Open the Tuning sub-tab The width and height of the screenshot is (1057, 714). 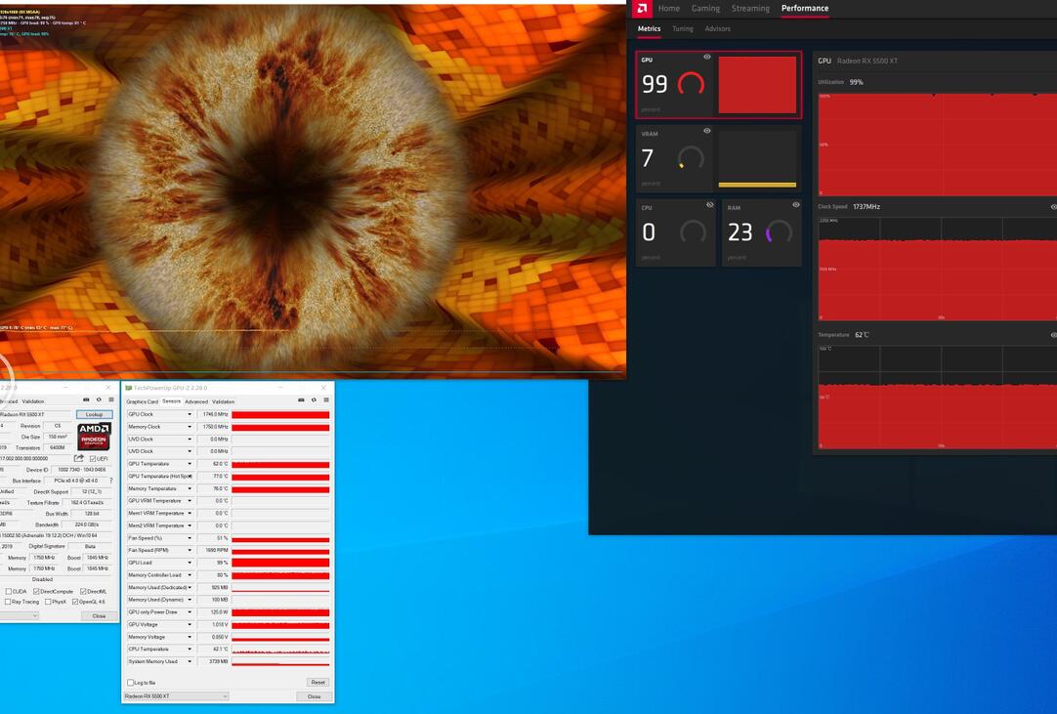coord(683,28)
